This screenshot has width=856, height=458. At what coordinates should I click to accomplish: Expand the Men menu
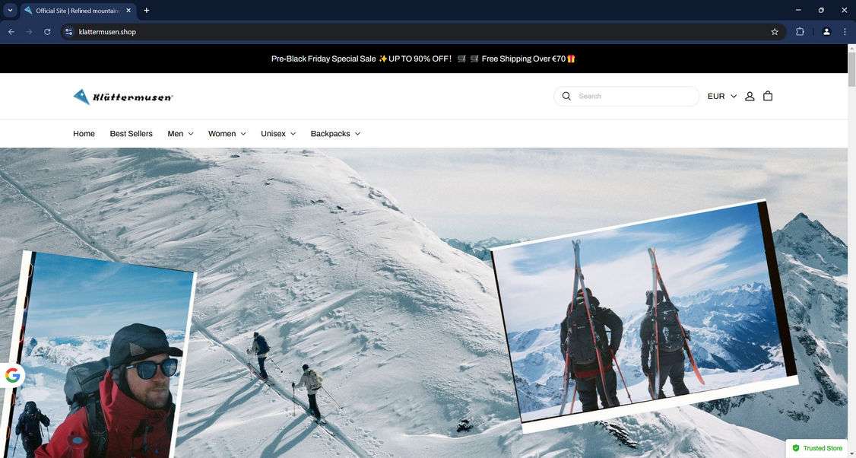(181, 134)
